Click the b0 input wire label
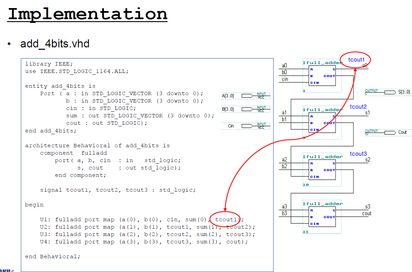 [285, 72]
